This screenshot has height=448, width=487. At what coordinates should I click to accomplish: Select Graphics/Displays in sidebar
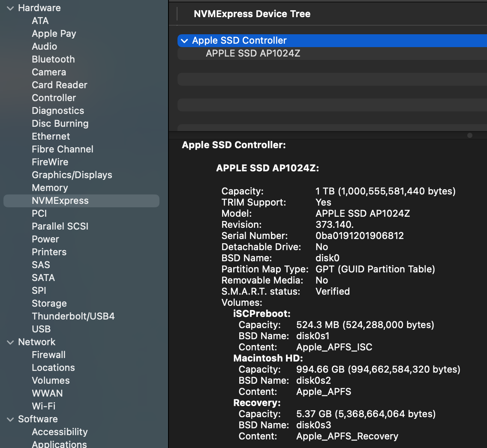click(x=72, y=175)
